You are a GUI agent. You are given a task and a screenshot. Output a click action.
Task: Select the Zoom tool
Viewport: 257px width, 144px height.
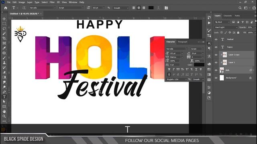point(4,116)
